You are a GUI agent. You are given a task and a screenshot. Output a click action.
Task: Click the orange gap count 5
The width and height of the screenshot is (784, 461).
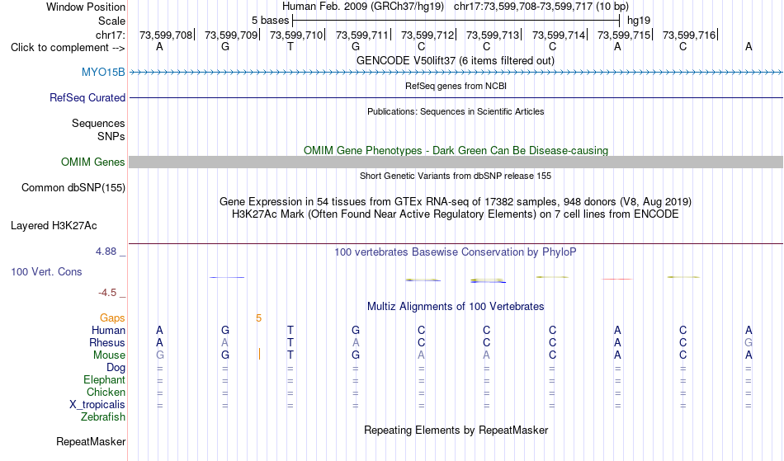[258, 318]
